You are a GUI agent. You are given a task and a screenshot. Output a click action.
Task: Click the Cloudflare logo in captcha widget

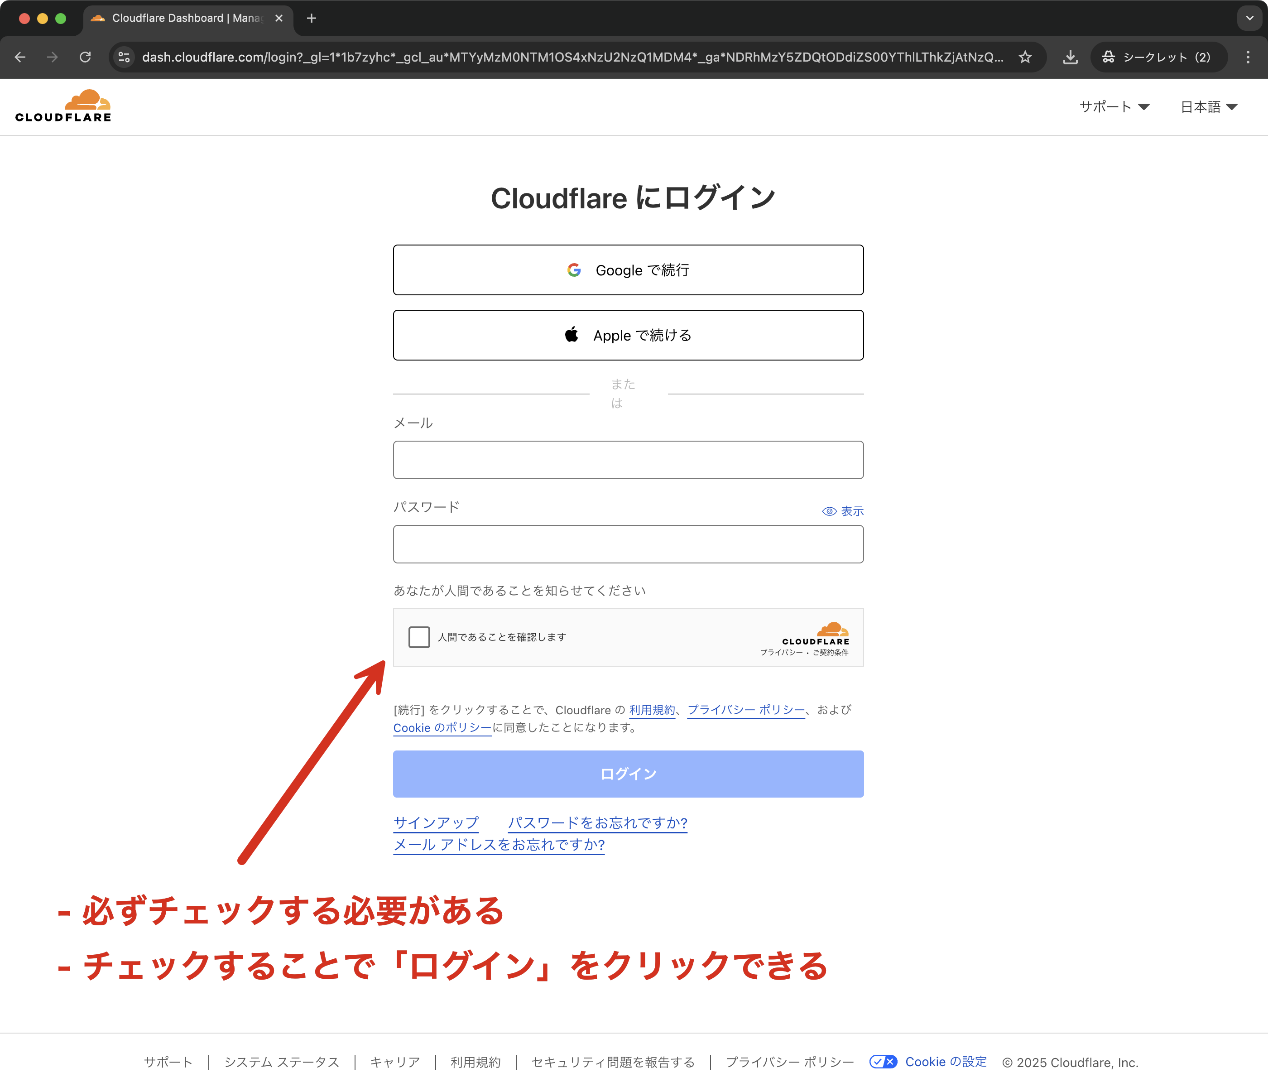[816, 634]
